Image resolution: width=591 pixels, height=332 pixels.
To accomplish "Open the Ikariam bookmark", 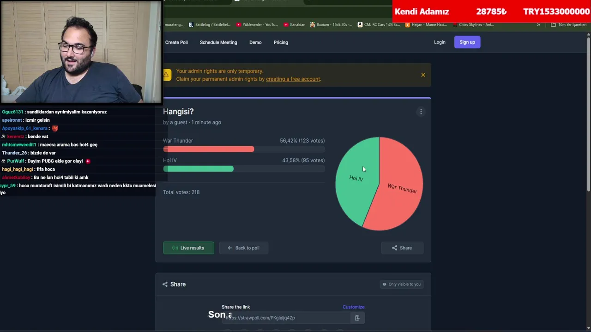I will [x=332, y=24].
